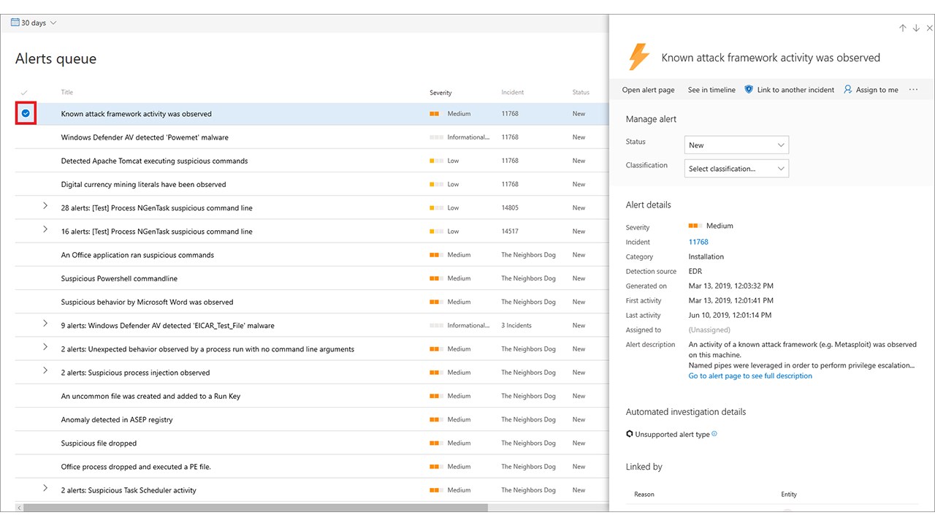The height and width of the screenshot is (526, 935).
Task: Click the down arrow for next alert
Action: [x=916, y=28]
